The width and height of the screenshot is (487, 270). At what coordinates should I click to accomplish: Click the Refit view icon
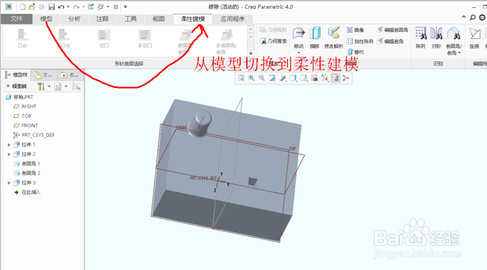(241, 78)
